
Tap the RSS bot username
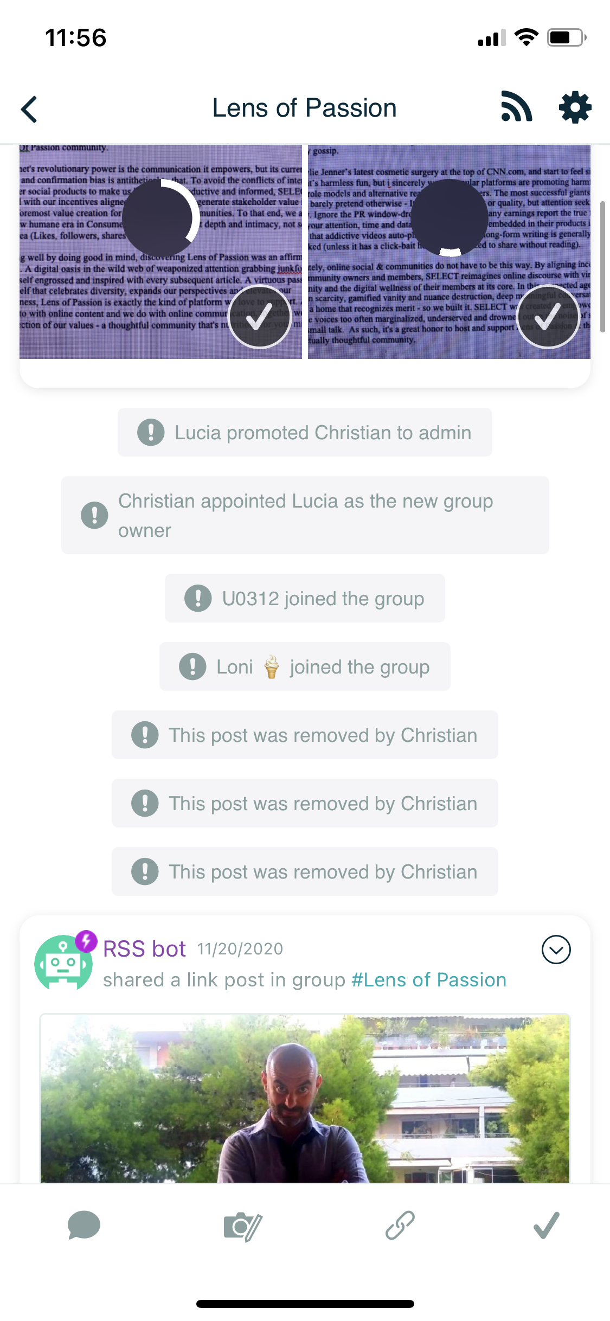point(144,949)
